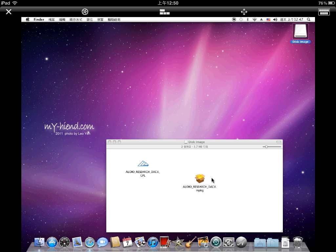Close the remote session with the X icon
The height and width of the screenshot is (252, 336).
[x=9, y=11]
